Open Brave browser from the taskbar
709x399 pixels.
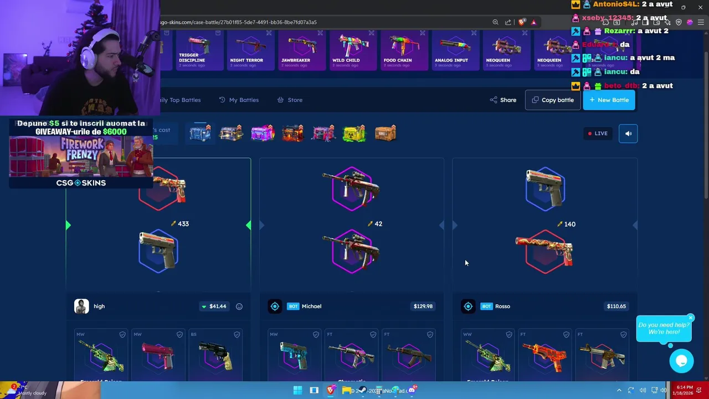[331, 390]
